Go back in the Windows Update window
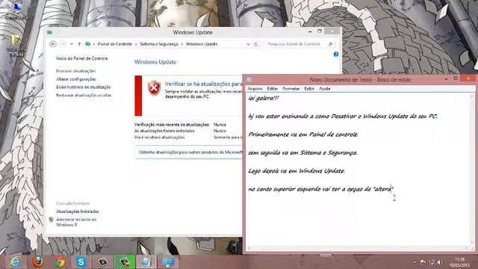This screenshot has height=269, width=478. click(53, 44)
